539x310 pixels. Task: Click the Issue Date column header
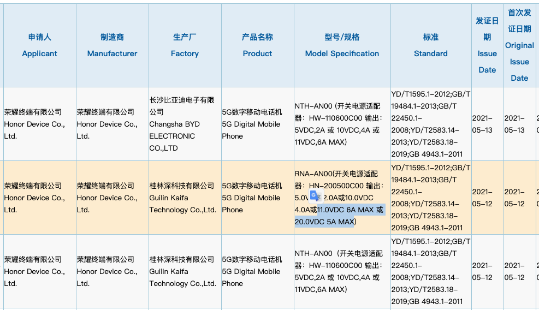point(487,45)
